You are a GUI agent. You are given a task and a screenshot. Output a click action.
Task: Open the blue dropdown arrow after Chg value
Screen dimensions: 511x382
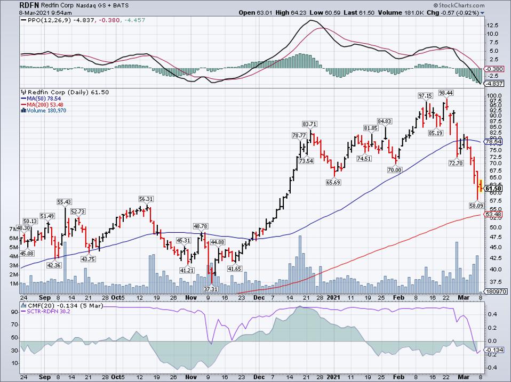coord(483,13)
